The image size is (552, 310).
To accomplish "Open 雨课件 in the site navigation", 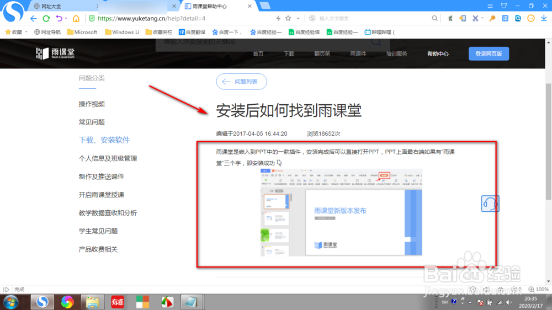I will coord(358,54).
